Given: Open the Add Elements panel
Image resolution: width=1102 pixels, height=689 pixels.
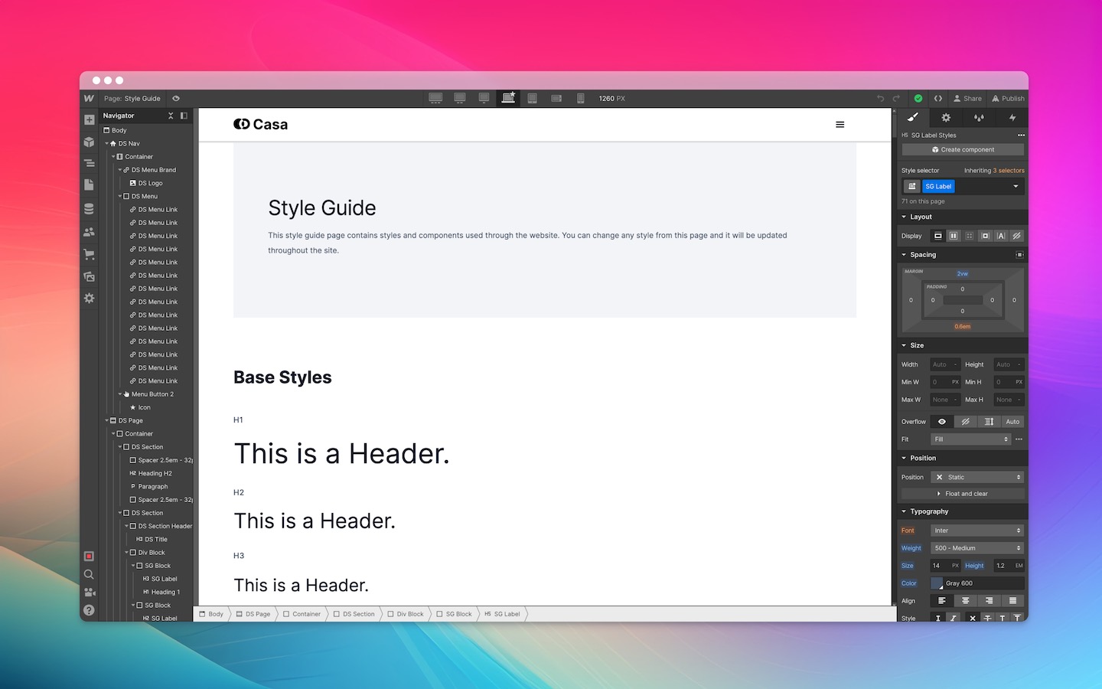Looking at the screenshot, I should (x=89, y=119).
